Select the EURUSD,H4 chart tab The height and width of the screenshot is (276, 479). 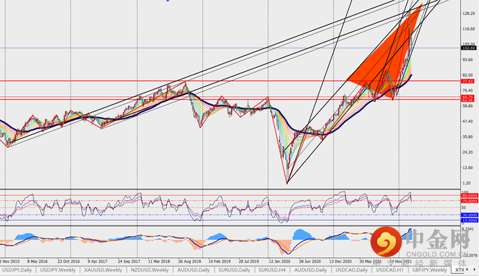point(272,270)
